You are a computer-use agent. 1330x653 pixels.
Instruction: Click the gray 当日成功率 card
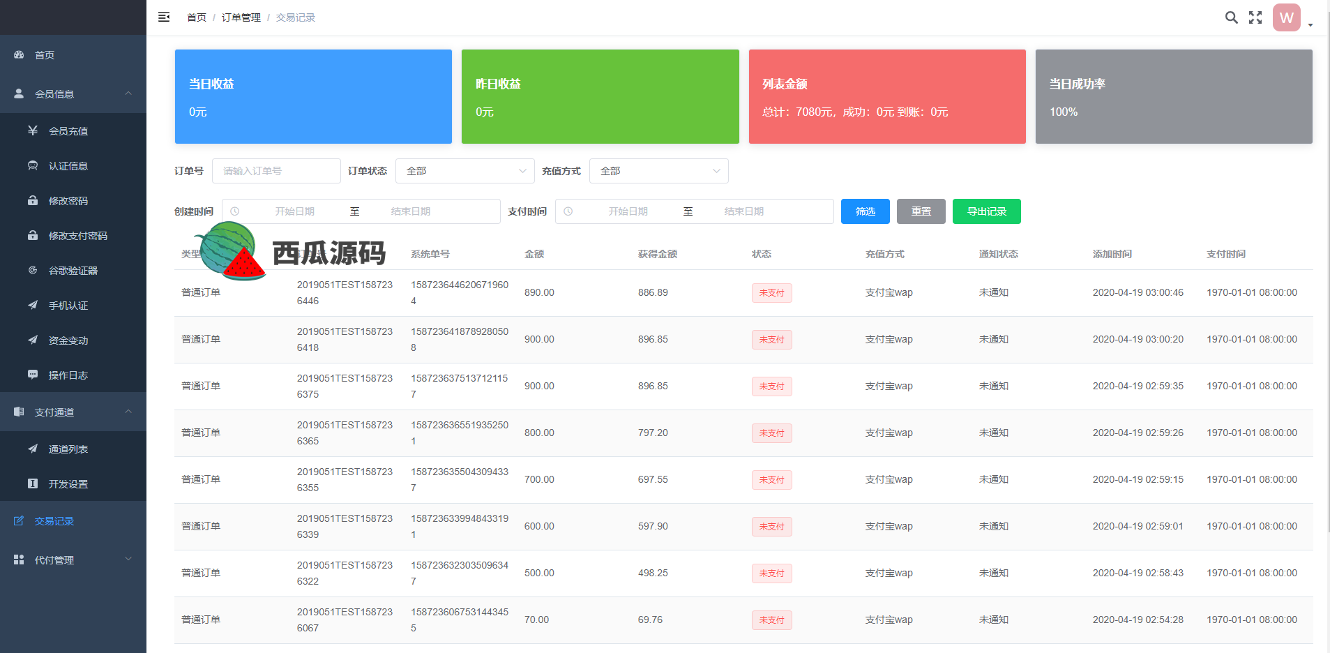pos(1174,96)
